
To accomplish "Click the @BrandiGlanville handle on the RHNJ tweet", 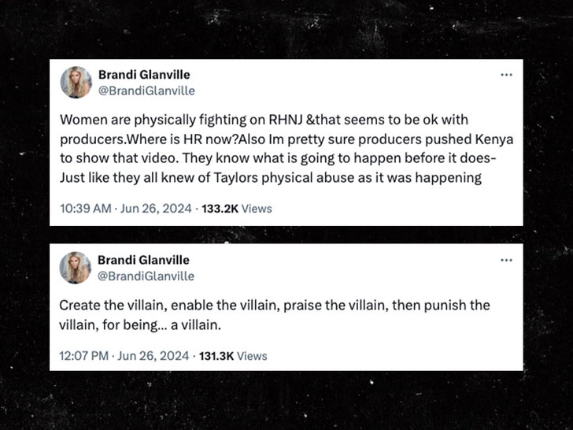I will coord(146,91).
